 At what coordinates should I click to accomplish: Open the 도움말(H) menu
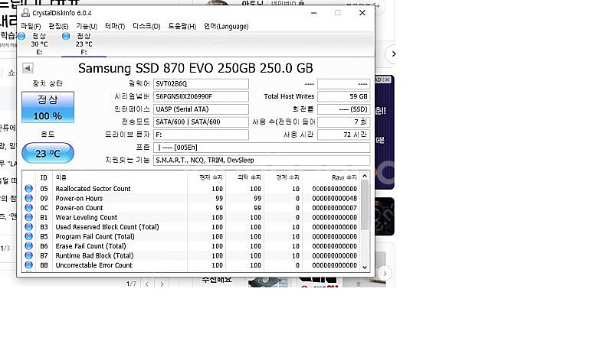182,26
